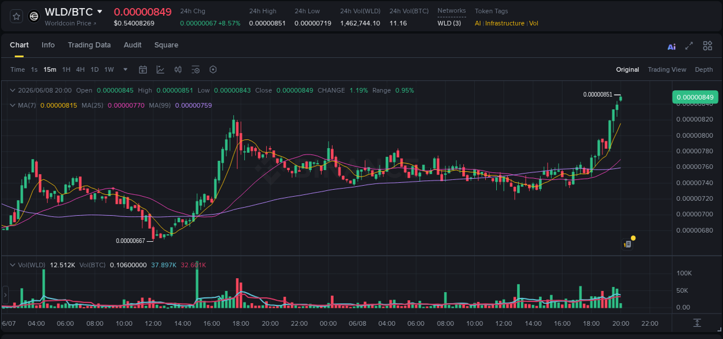Click the low price marker 0.00000667
Screen dimensions: 723x339
coord(130,241)
